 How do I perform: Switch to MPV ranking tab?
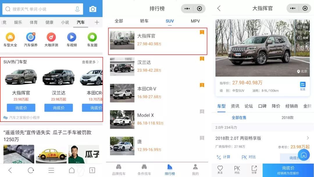coord(195,21)
